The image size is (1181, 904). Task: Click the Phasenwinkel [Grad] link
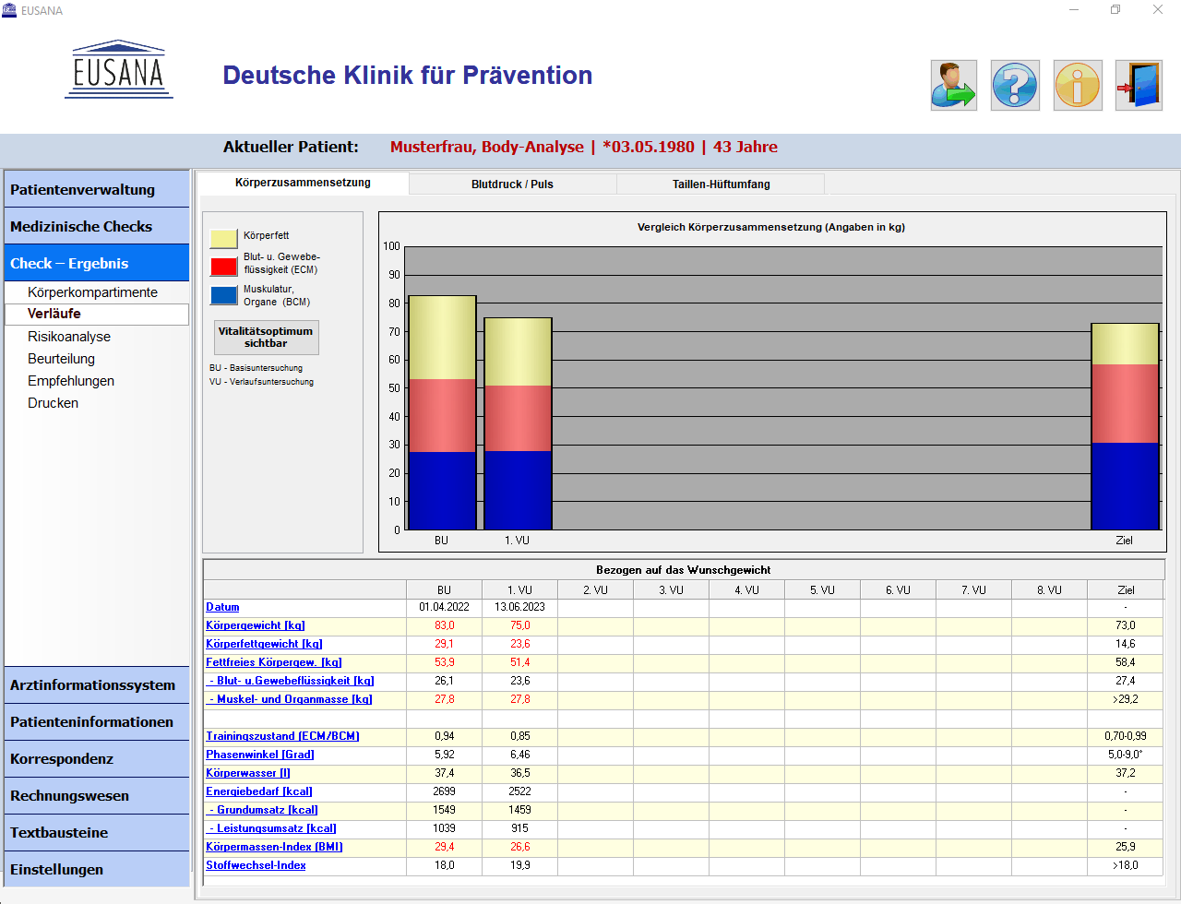[260, 755]
